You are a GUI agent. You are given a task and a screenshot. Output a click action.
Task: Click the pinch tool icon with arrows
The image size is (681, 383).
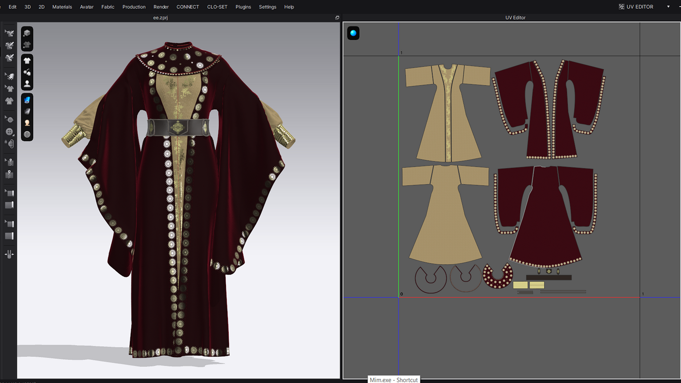click(9, 254)
